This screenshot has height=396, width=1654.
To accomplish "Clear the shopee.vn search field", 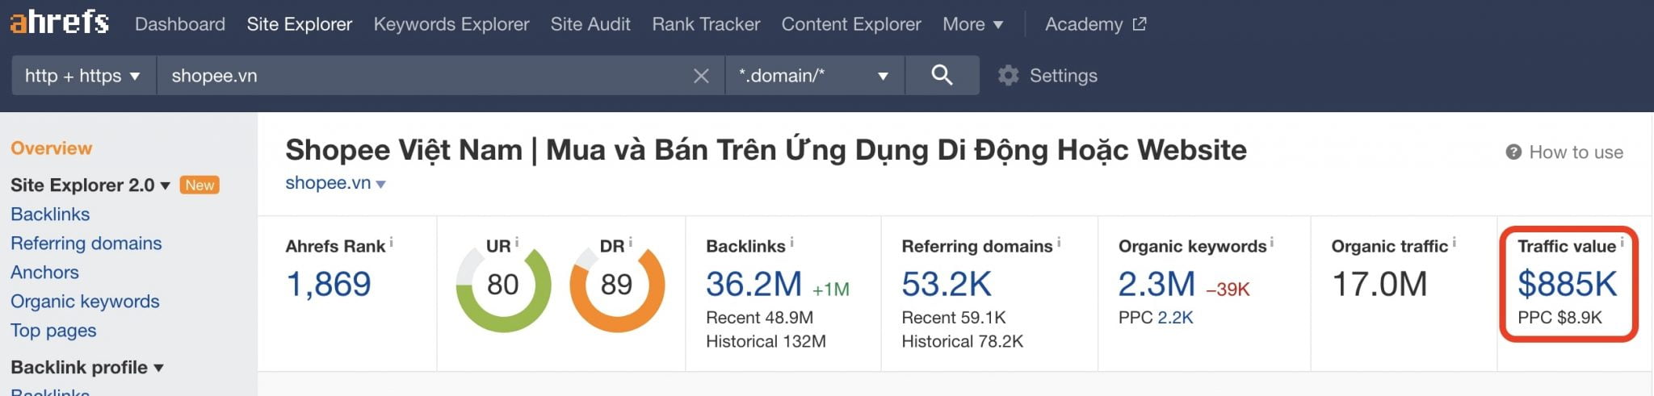I will click(701, 76).
